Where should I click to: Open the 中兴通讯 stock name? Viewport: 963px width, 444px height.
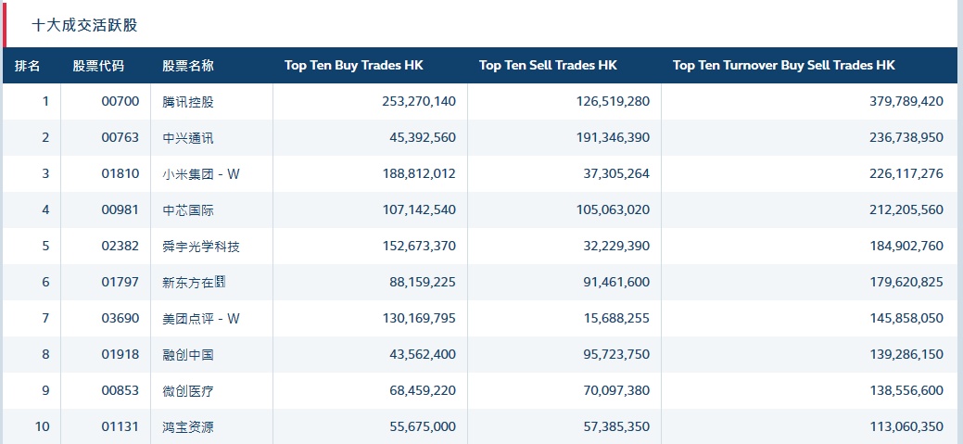click(x=188, y=138)
